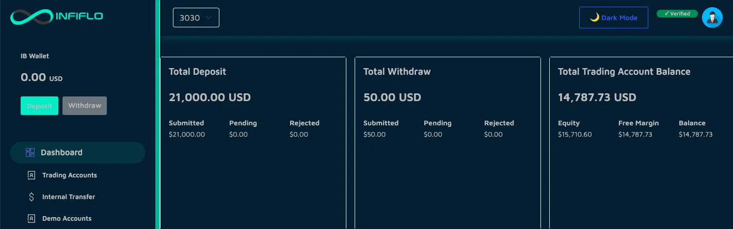
Task: Click the Infiflo infinity logo
Action: coord(31,17)
